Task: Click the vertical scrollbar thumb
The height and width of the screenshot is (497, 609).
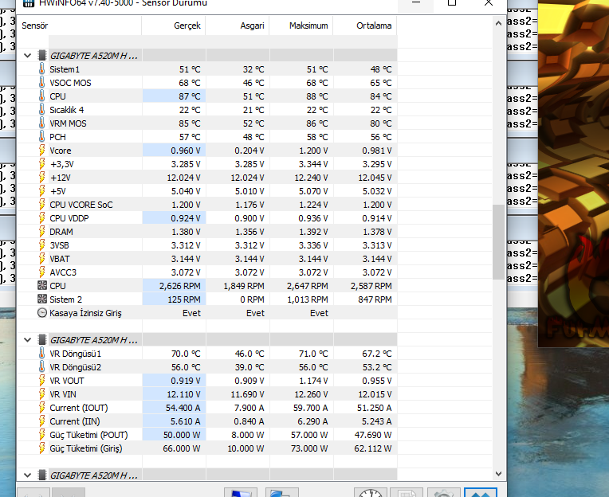Action: [x=499, y=241]
